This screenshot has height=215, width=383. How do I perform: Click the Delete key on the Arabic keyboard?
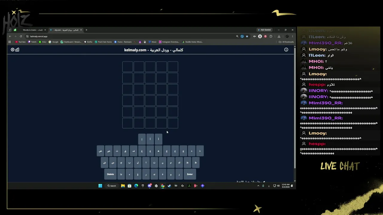[110, 174]
